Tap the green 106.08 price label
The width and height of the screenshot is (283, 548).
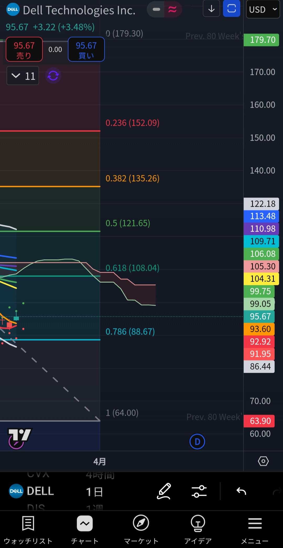pyautogui.click(x=261, y=254)
